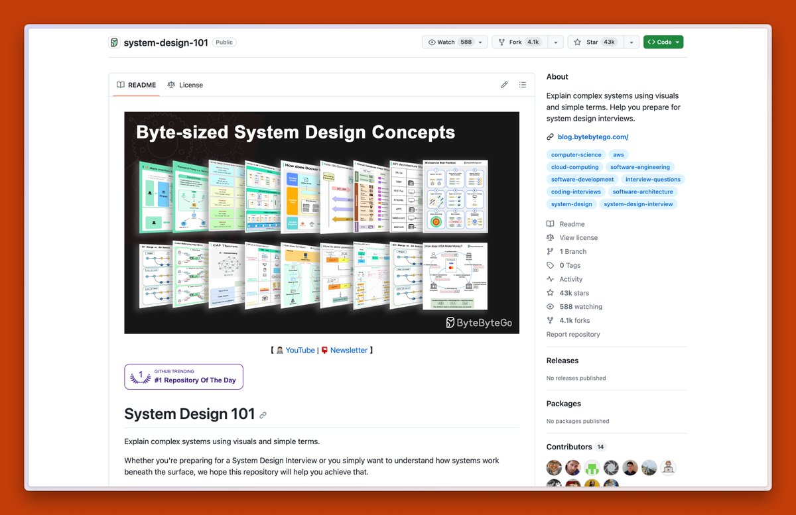Select the system-design-interview topic tag
This screenshot has height=515, width=796.
pos(638,204)
